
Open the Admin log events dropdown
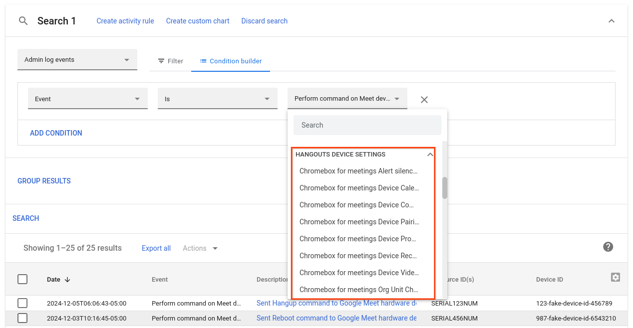[77, 60]
